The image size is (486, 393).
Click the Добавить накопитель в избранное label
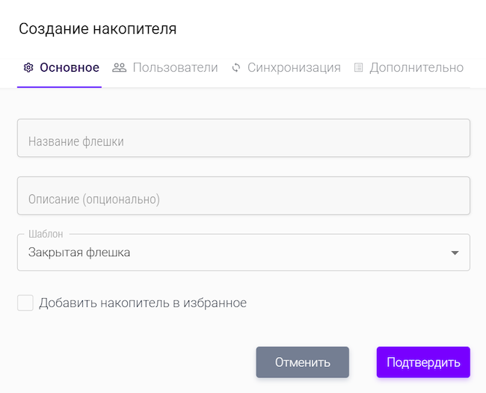pos(143,303)
